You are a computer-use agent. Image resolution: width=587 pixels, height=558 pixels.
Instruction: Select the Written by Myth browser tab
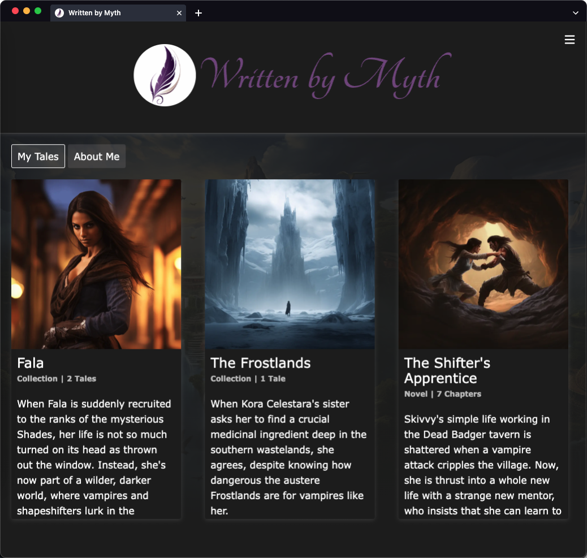click(x=118, y=13)
